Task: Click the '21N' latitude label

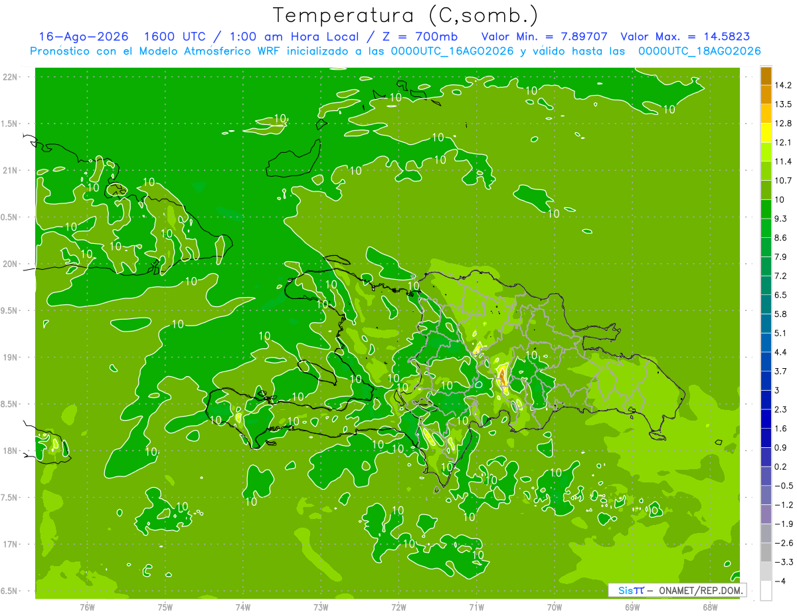Action: [11, 171]
